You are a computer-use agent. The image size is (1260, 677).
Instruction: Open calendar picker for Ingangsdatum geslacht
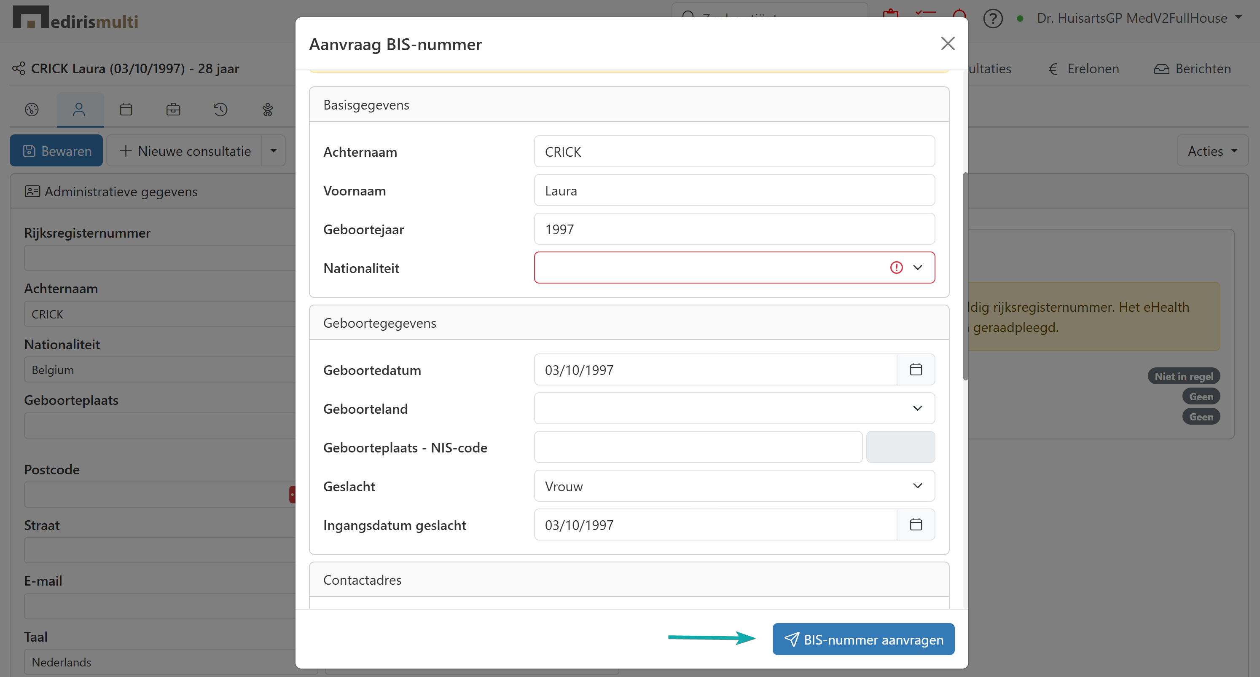(915, 524)
